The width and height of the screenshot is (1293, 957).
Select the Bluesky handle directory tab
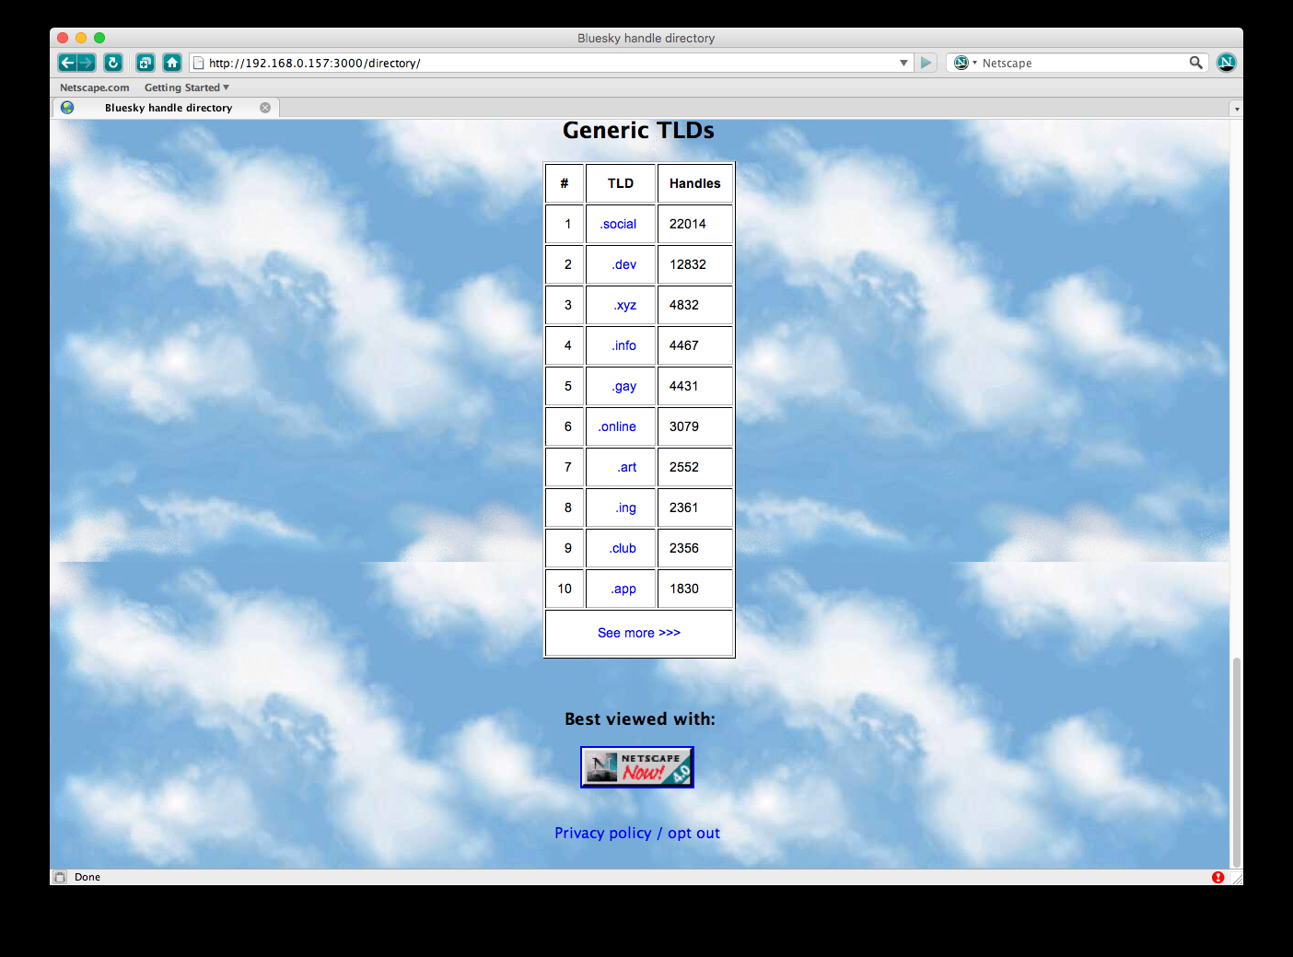pyautogui.click(x=168, y=108)
